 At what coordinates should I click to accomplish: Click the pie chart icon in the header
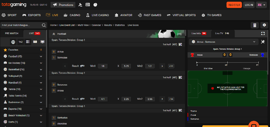point(95,5)
